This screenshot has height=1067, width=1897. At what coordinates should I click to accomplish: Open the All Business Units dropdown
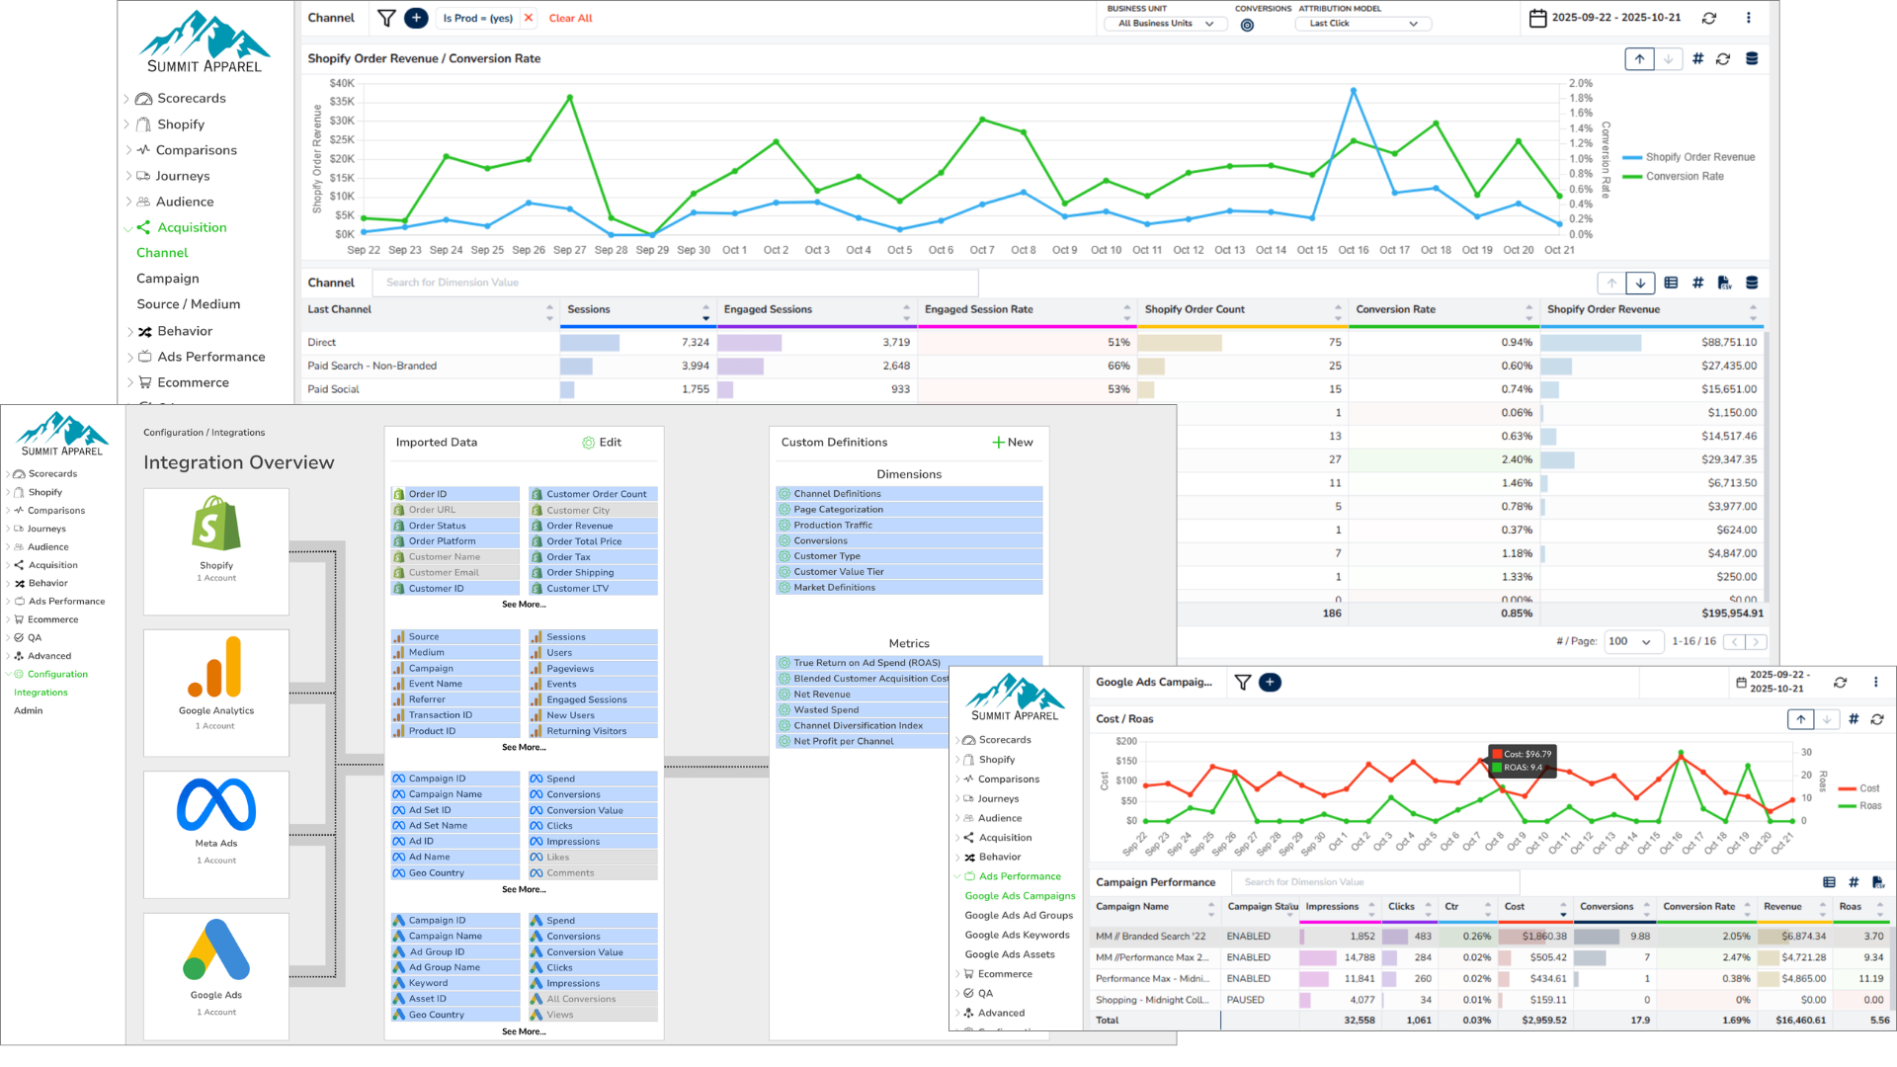point(1164,23)
